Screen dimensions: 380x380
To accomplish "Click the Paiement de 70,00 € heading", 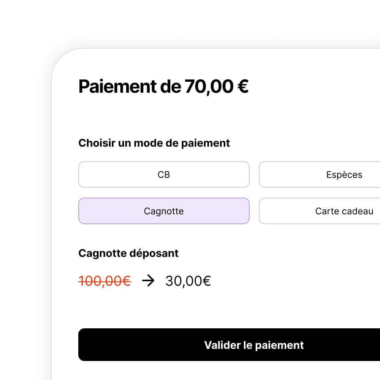I will (x=163, y=86).
